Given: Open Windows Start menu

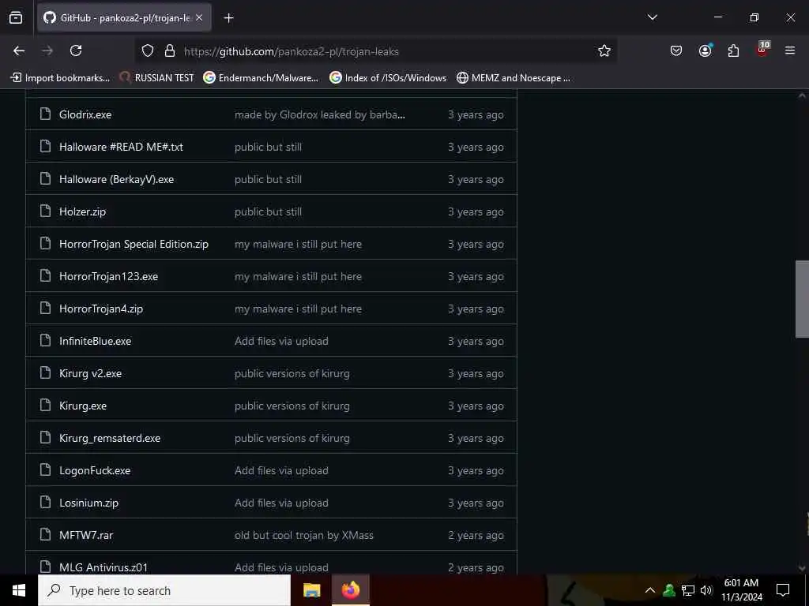Looking at the screenshot, I should [19, 590].
